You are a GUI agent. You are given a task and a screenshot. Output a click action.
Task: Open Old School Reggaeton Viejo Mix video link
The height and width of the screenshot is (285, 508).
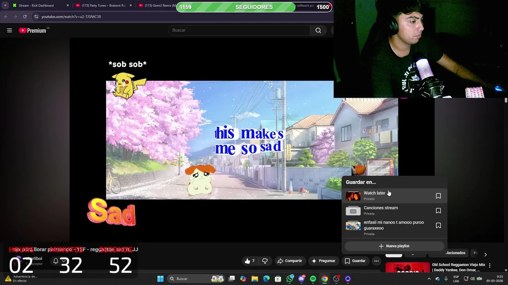[458, 267]
